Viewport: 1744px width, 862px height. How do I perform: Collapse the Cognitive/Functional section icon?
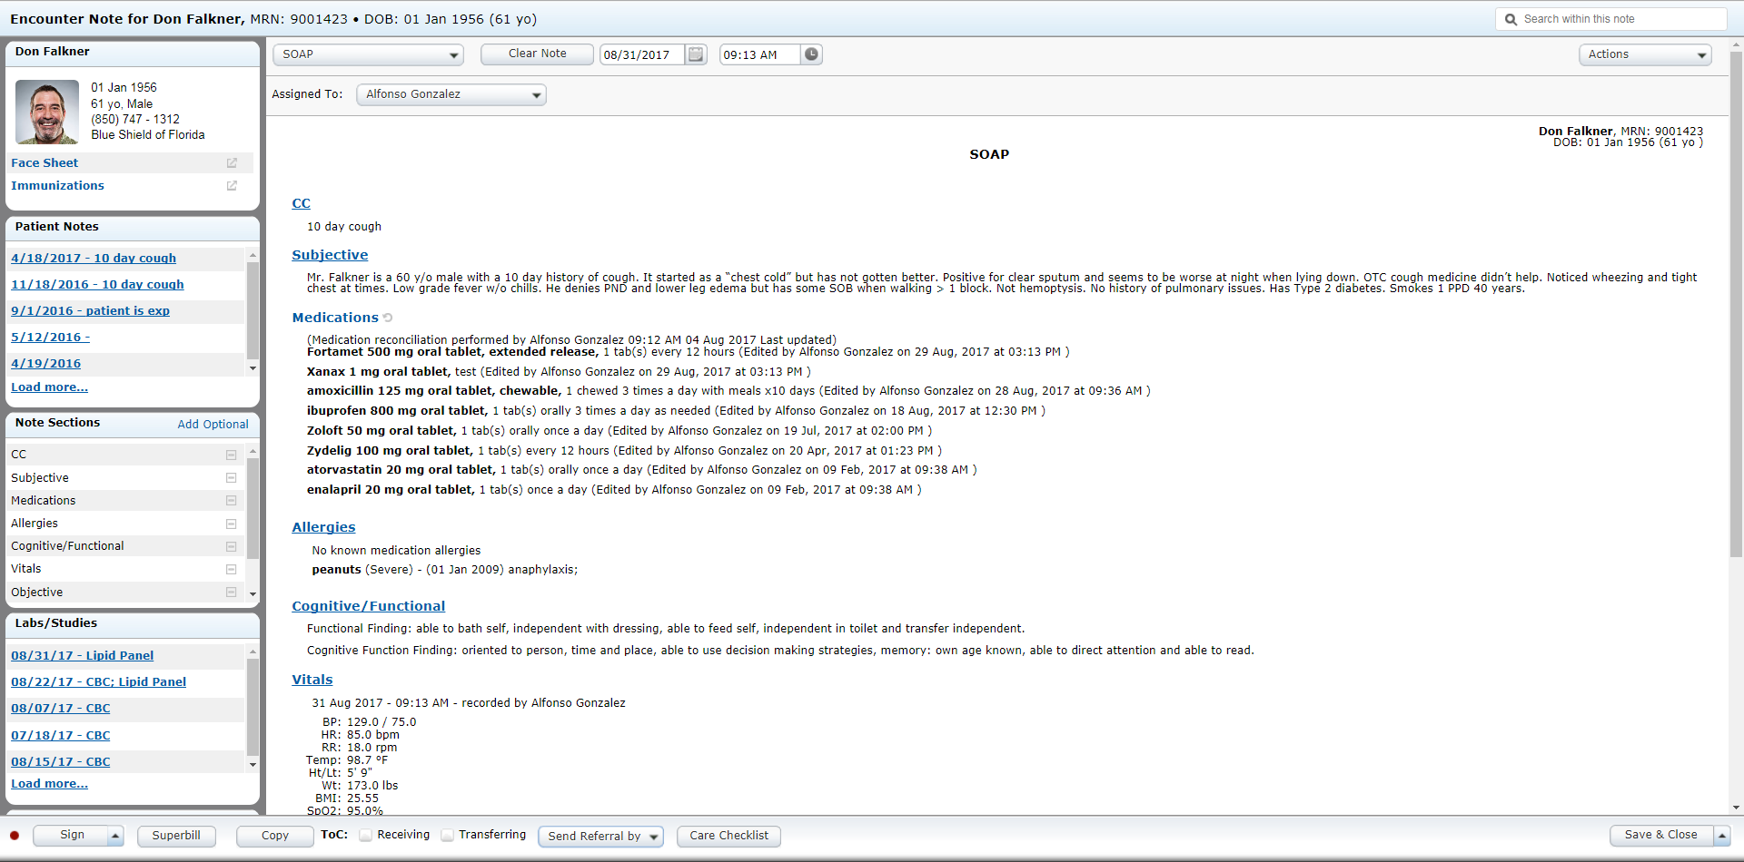pos(231,546)
